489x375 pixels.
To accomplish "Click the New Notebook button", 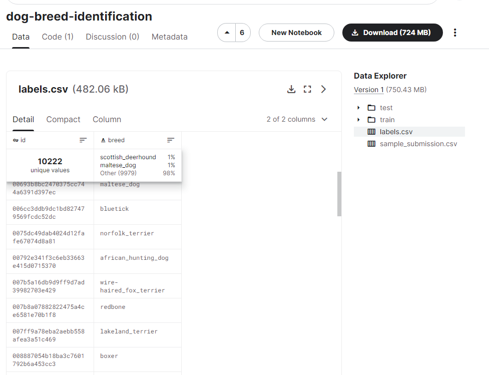I will (296, 33).
